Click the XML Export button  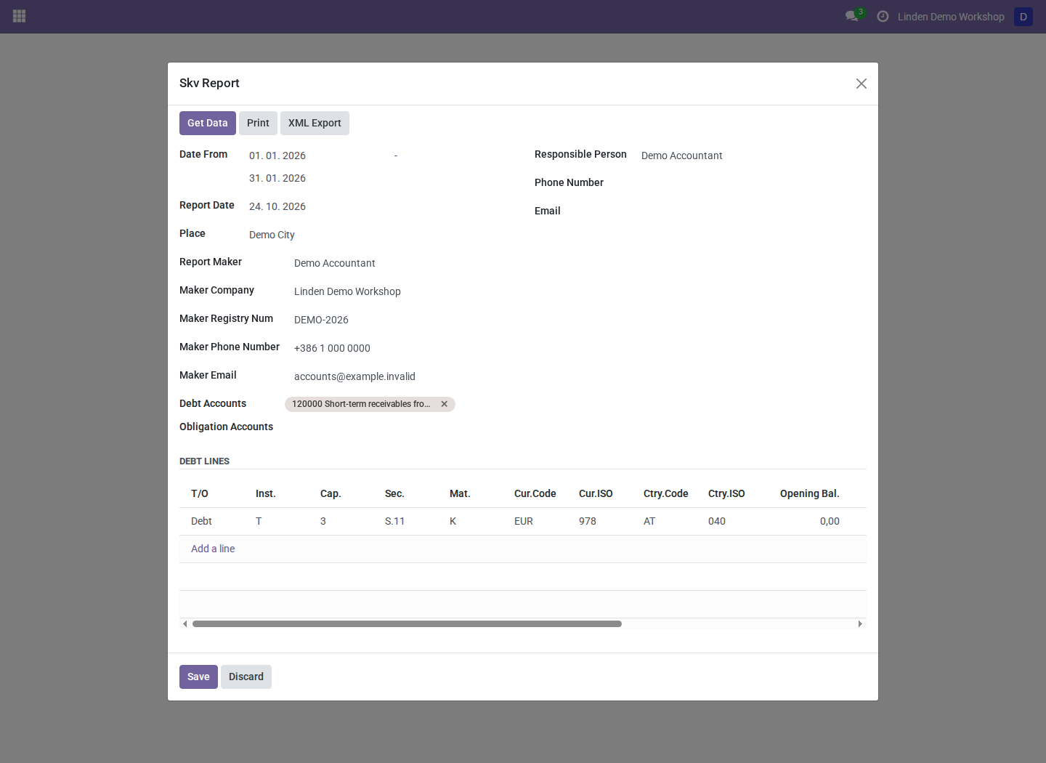point(315,123)
